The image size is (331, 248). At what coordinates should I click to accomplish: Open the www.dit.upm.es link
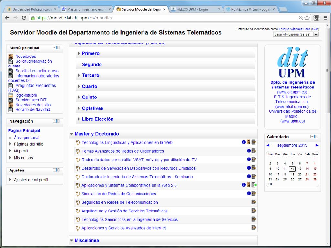(x=292, y=92)
